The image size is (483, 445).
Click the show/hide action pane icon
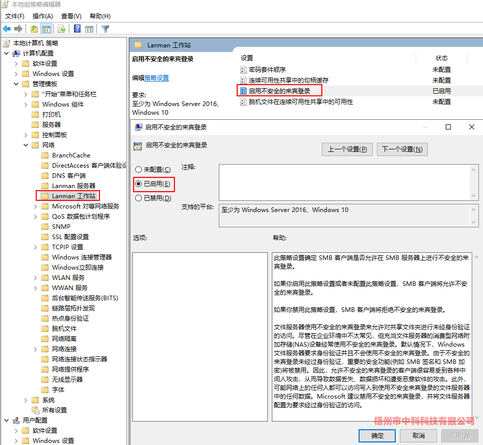(89, 29)
